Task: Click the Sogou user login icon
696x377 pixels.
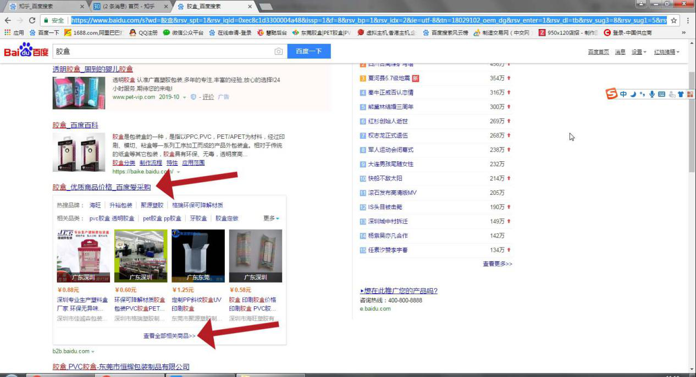Action: [671, 94]
